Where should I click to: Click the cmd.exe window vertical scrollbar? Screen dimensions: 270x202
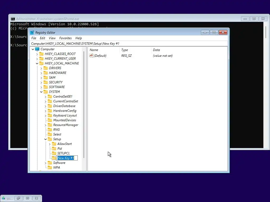tap(266, 32)
